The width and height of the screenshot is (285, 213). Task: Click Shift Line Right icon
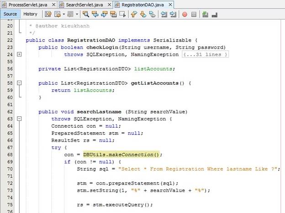click(x=173, y=14)
